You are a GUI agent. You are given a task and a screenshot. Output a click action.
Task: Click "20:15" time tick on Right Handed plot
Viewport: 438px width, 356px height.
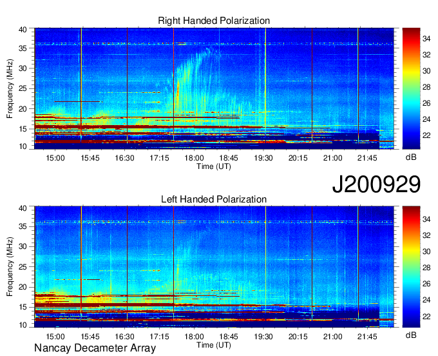[298, 158]
